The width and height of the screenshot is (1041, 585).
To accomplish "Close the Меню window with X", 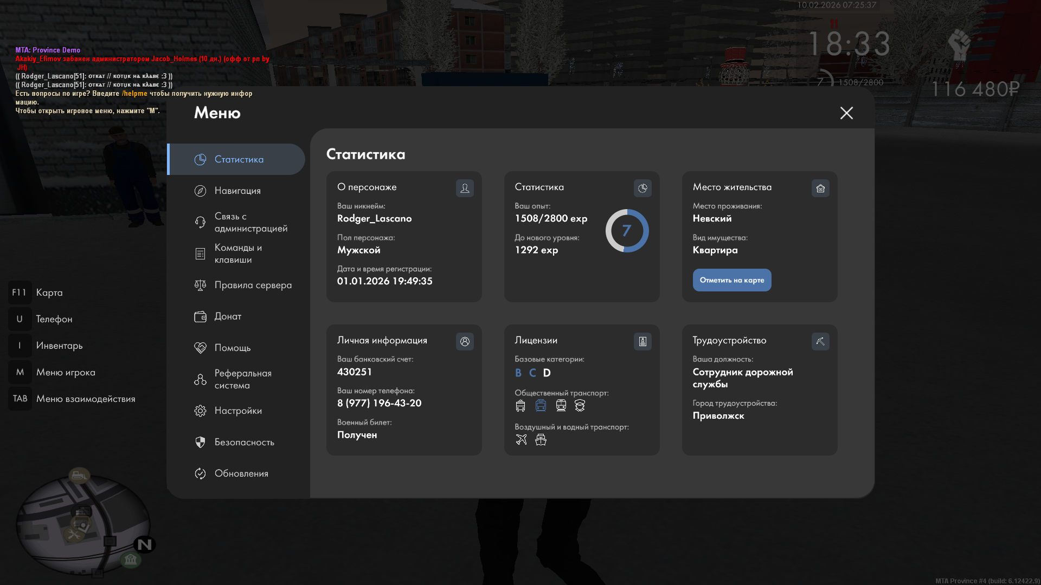I will (x=846, y=113).
